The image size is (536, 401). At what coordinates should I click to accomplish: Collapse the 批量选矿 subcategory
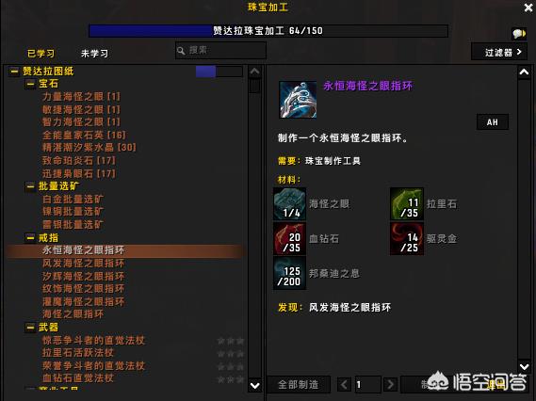(30, 186)
